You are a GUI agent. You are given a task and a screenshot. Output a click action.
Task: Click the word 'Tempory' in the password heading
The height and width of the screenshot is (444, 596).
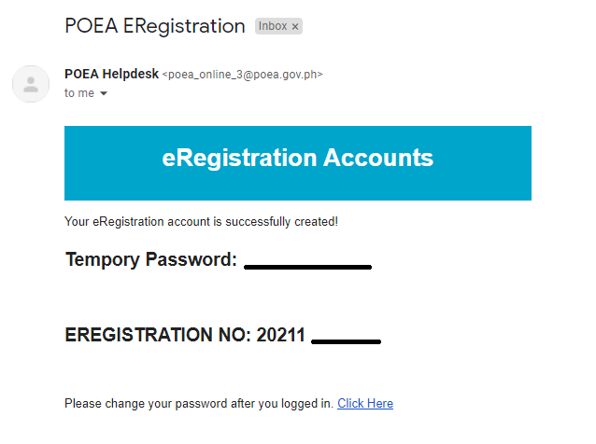click(103, 260)
